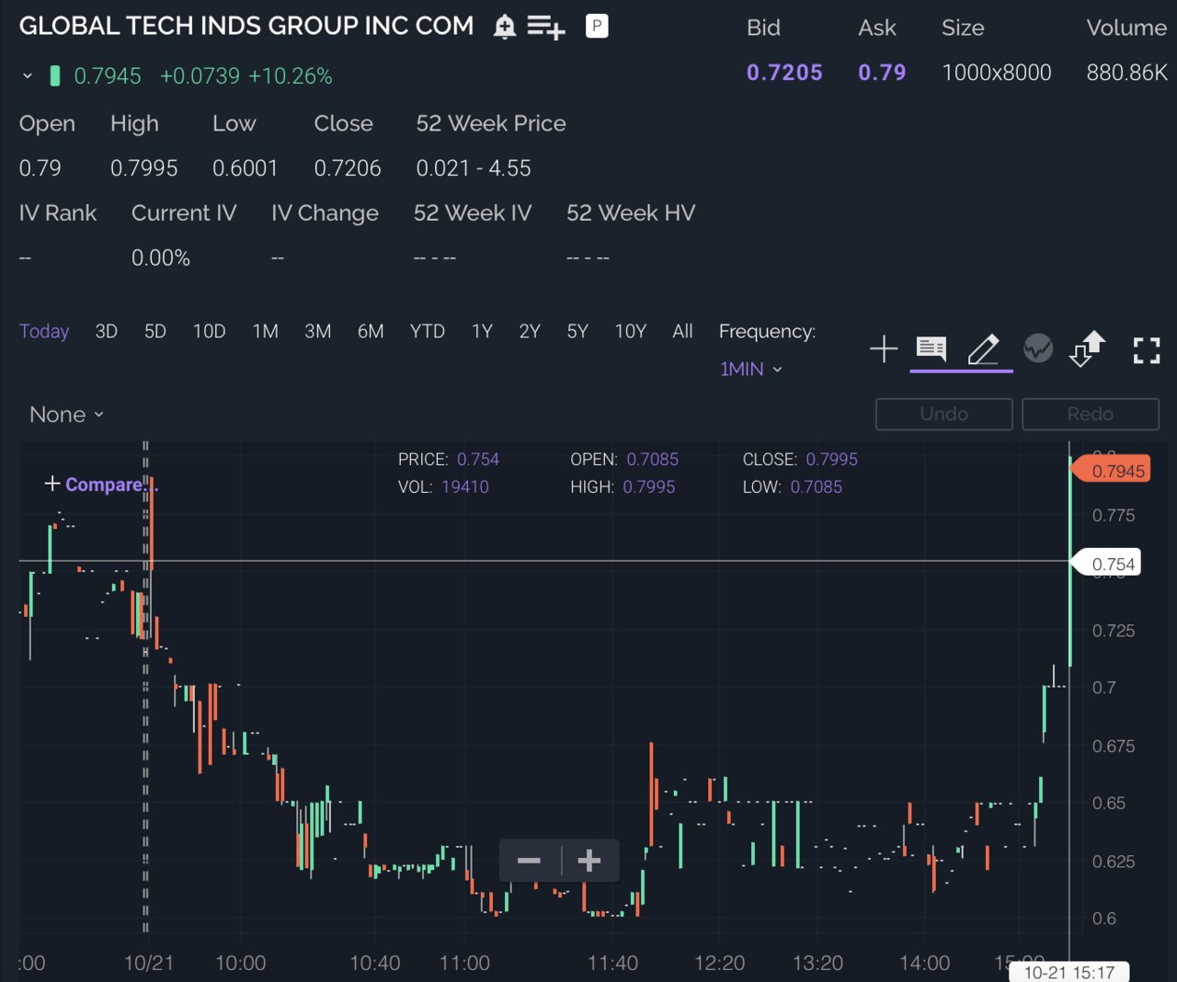Open the None studies dropdown
Viewport: 1177px width, 982px height.
click(x=66, y=415)
